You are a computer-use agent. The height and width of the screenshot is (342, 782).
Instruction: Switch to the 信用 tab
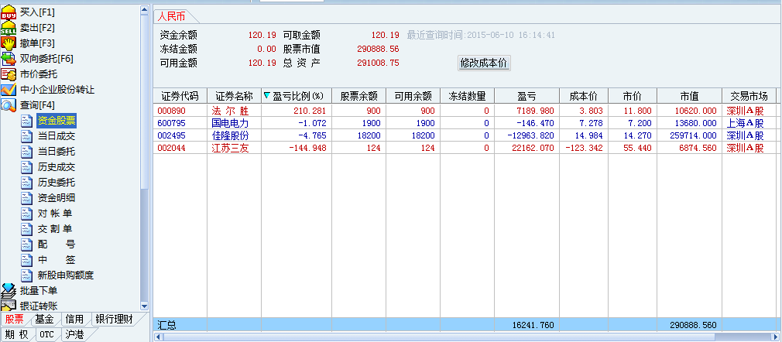(74, 319)
